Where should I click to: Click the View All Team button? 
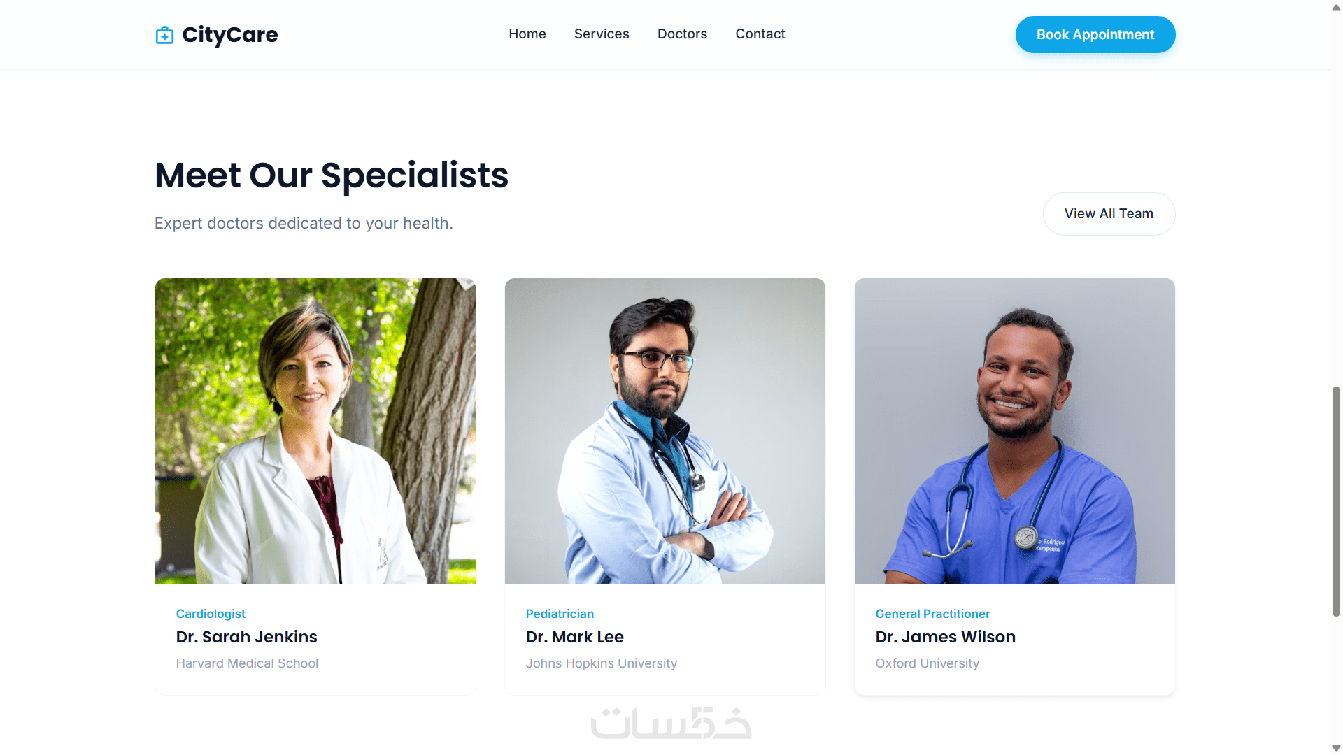click(1109, 214)
